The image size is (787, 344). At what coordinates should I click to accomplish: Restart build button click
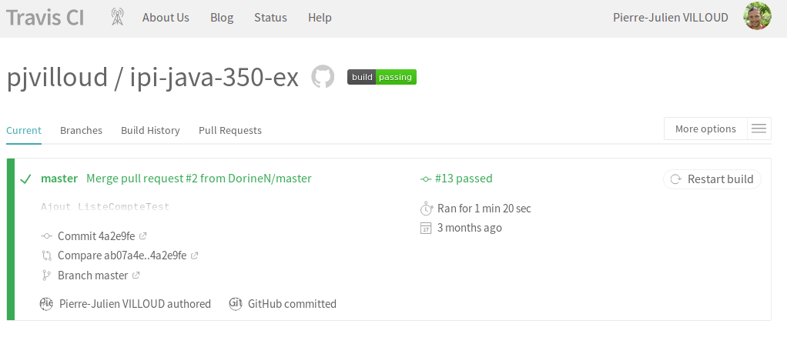coord(712,179)
